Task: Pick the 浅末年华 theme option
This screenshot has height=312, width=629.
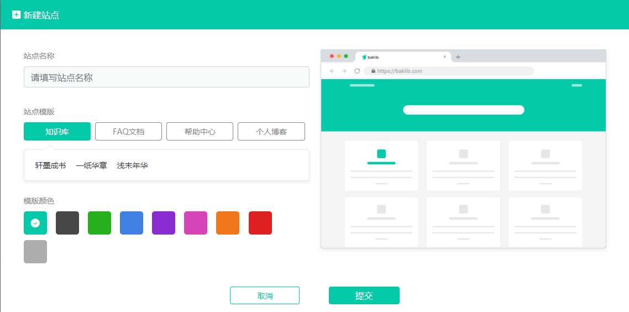Action: [x=132, y=165]
